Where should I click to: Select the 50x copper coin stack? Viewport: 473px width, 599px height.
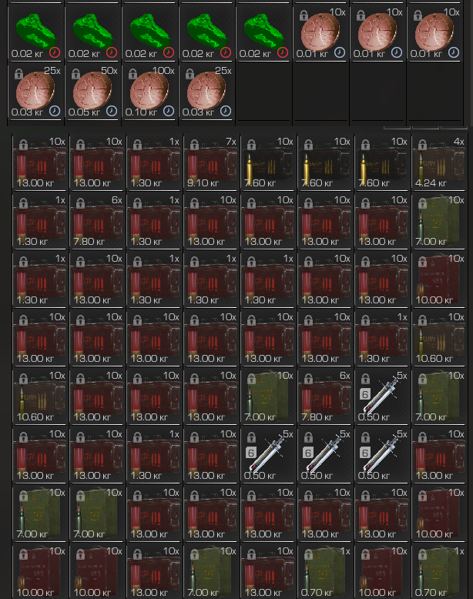pos(93,92)
